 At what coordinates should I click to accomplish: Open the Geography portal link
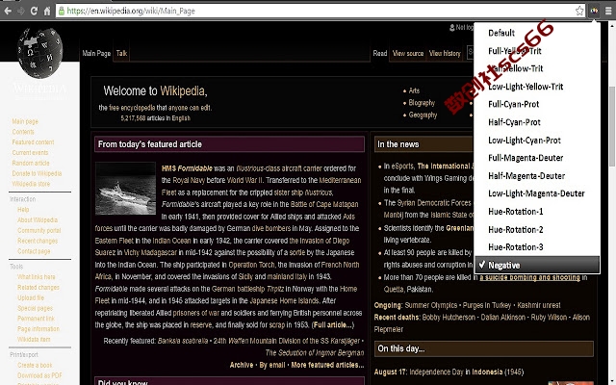pyautogui.click(x=423, y=115)
